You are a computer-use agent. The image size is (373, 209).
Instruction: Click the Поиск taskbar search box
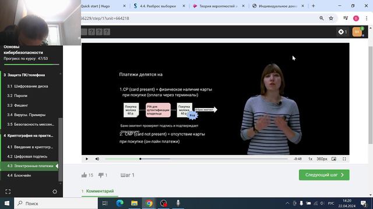(x=56, y=203)
